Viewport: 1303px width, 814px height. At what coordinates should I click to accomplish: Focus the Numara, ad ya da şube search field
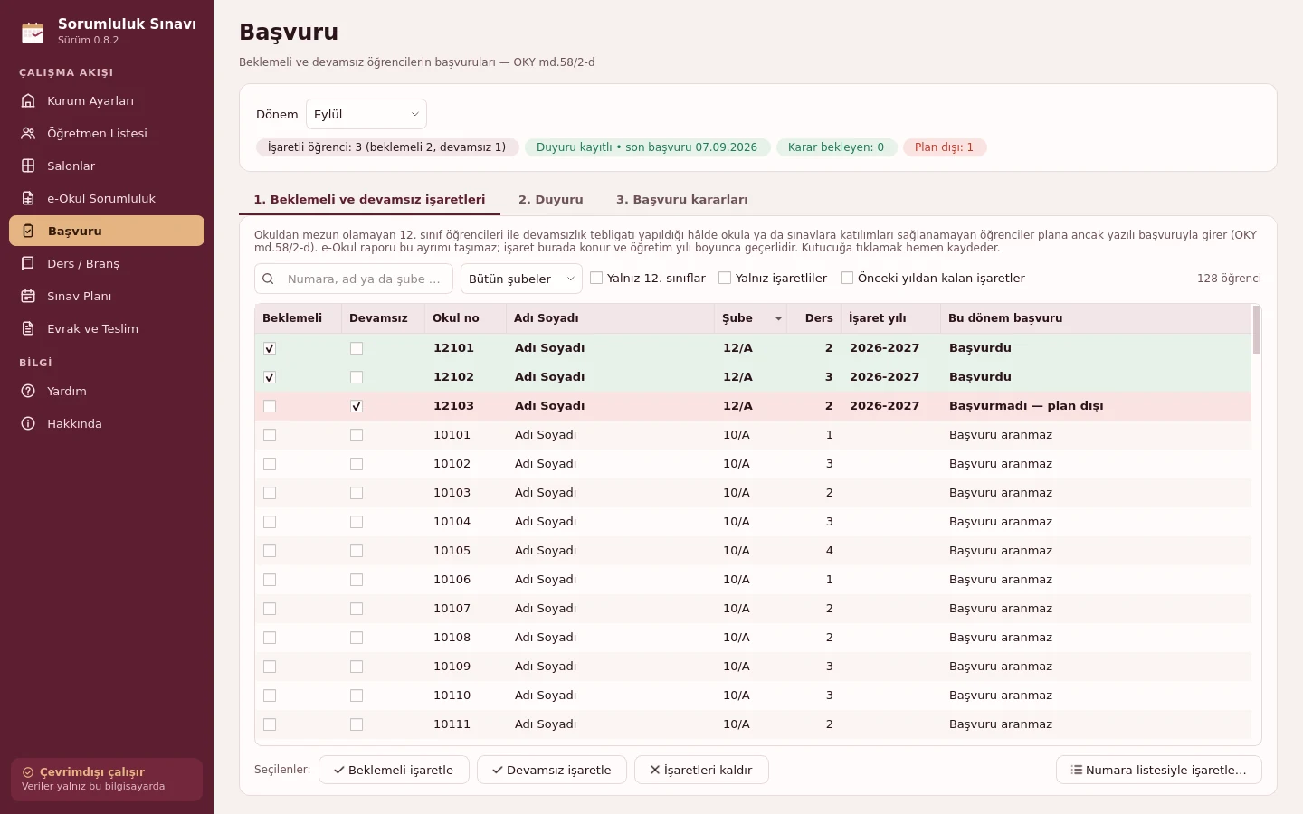pos(354,279)
